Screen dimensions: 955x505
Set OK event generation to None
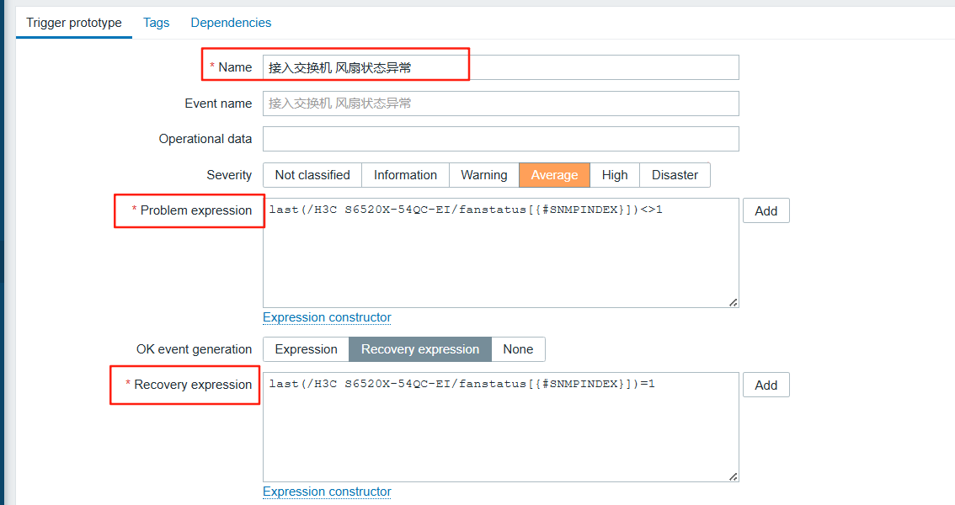tap(518, 349)
